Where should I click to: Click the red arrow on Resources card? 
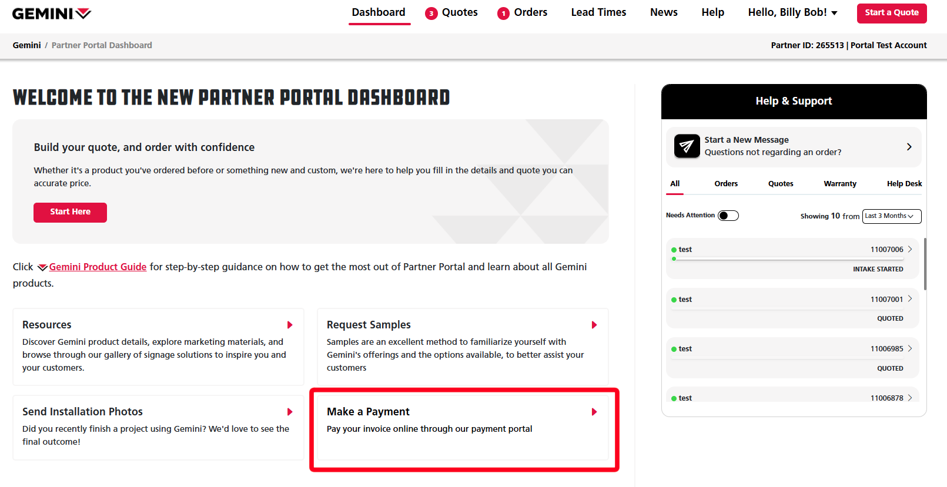click(x=290, y=325)
